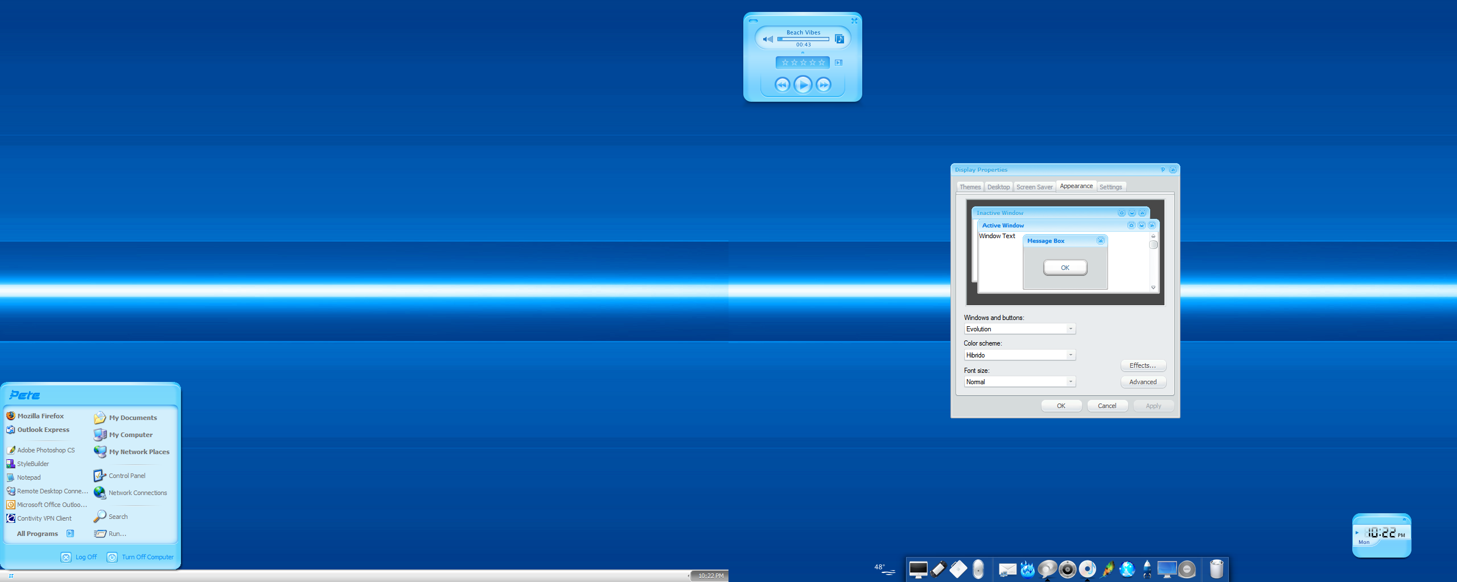The width and height of the screenshot is (1457, 582).
Task: Open the PSP handheld icon in dock
Action: coord(939,569)
